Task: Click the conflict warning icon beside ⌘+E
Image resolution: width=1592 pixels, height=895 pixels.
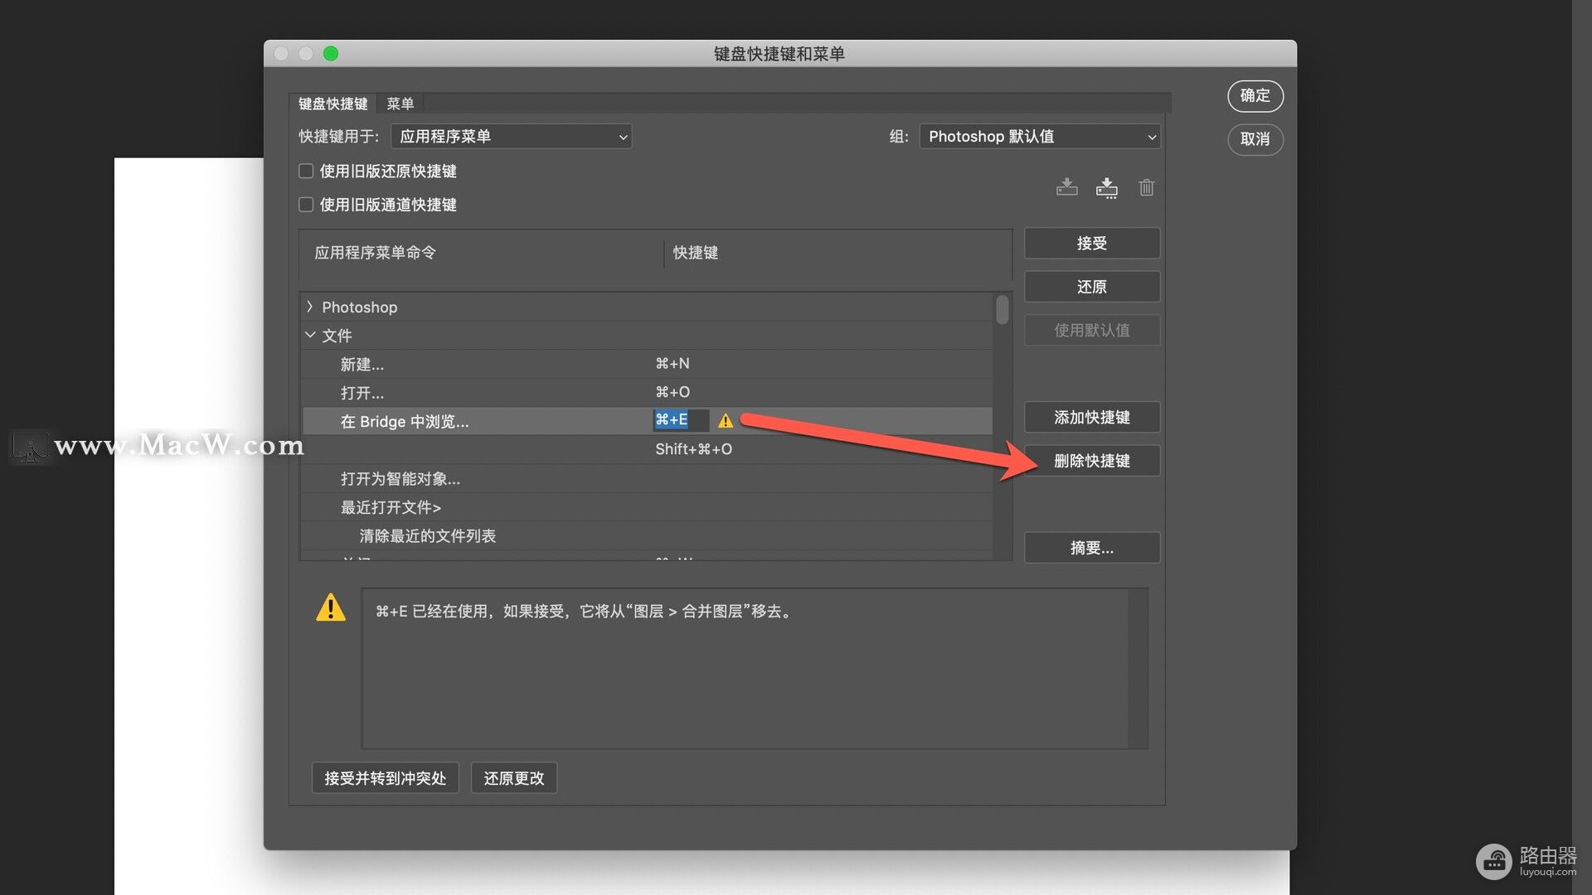Action: 726,421
